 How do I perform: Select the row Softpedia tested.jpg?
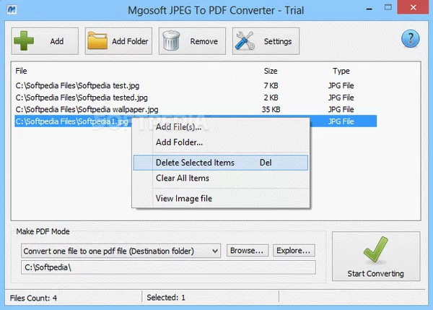click(196, 98)
